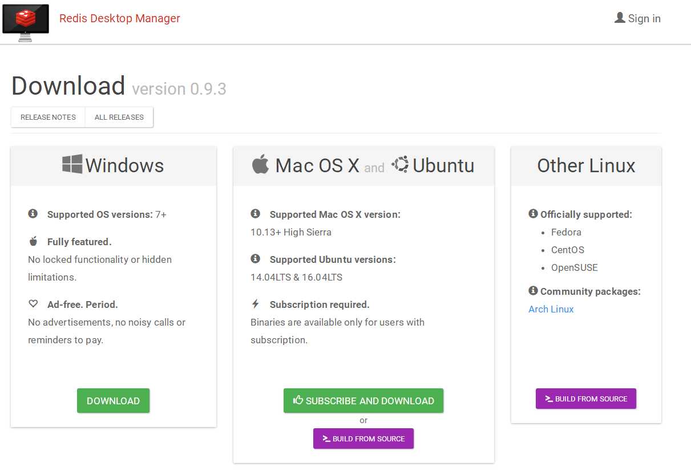Click the Redis Desktop Manager logo image
Screen dimensions: 691x471
pos(26,22)
